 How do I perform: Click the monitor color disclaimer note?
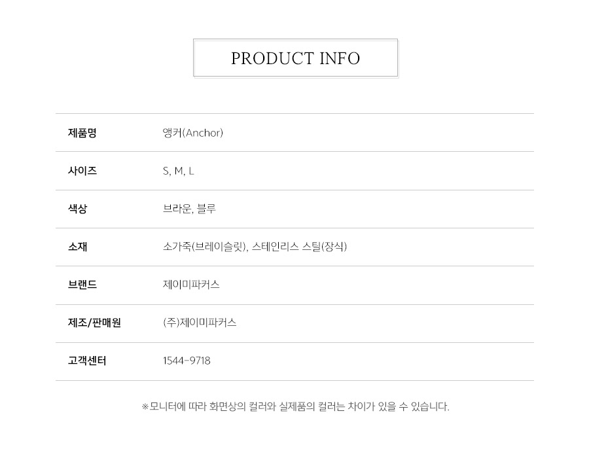[x=296, y=406]
